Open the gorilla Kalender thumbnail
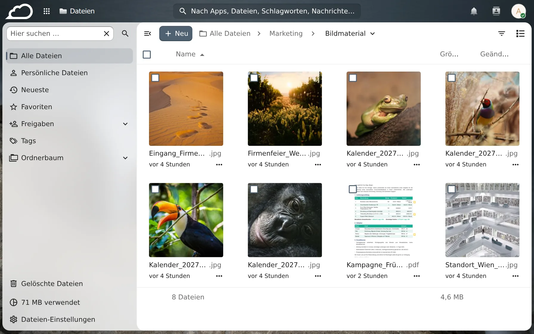 click(x=285, y=220)
